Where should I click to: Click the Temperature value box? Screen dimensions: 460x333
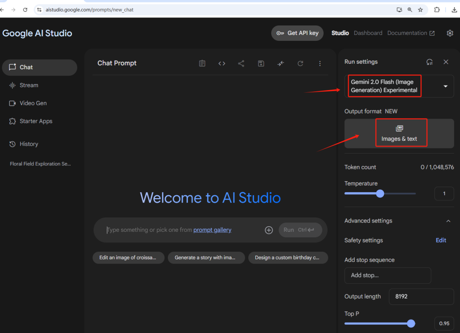point(444,194)
